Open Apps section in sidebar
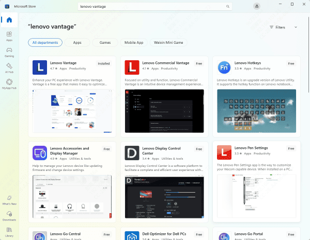Screen dimensions: 310x240 tap(9, 36)
